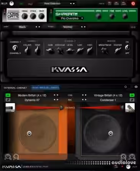Click the Channel 2 Low knob
Screen dimensions: 140x171
pos(80,51)
